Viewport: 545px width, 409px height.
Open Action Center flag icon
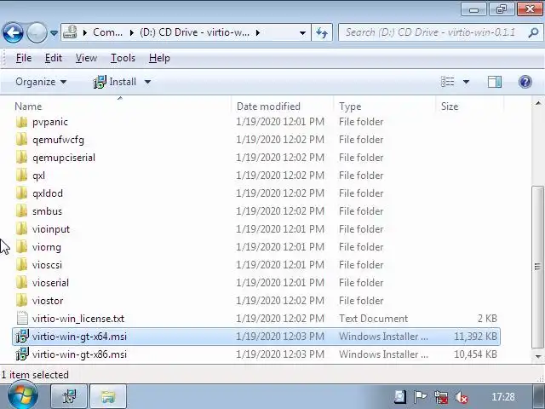tap(420, 397)
